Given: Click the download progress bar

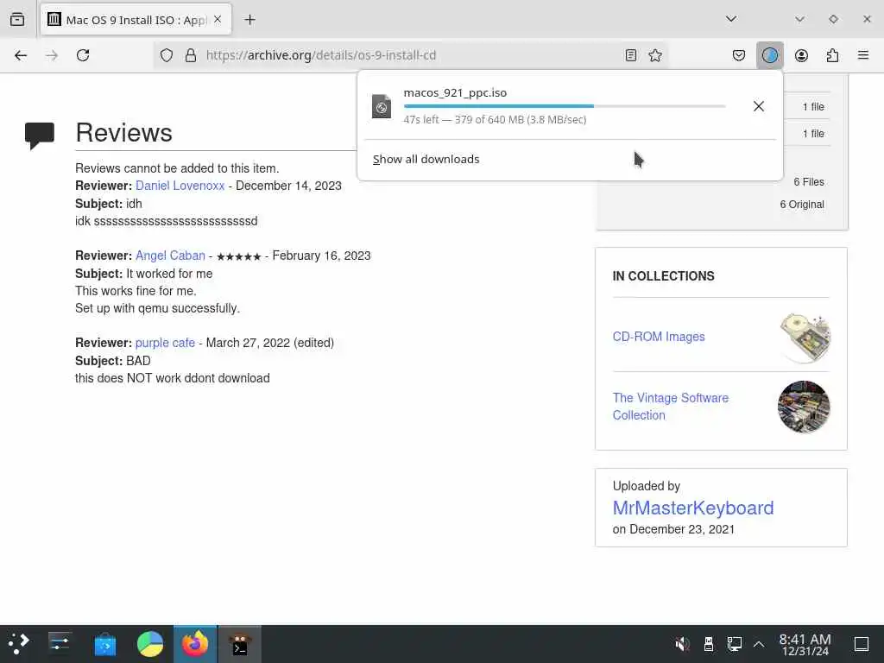Looking at the screenshot, I should (x=565, y=106).
